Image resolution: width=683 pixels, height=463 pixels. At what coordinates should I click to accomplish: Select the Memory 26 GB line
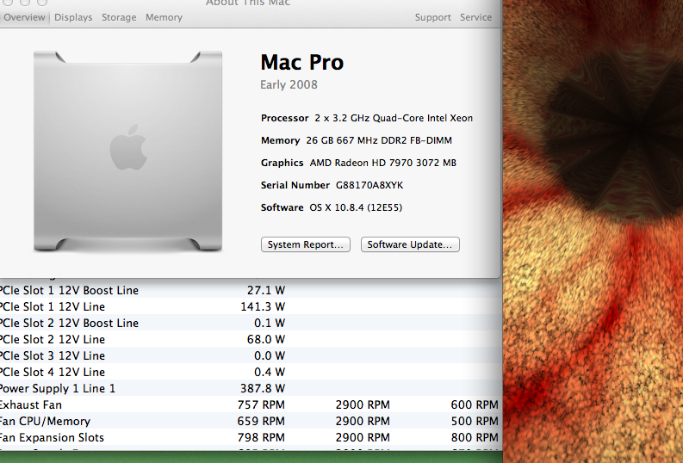(357, 140)
